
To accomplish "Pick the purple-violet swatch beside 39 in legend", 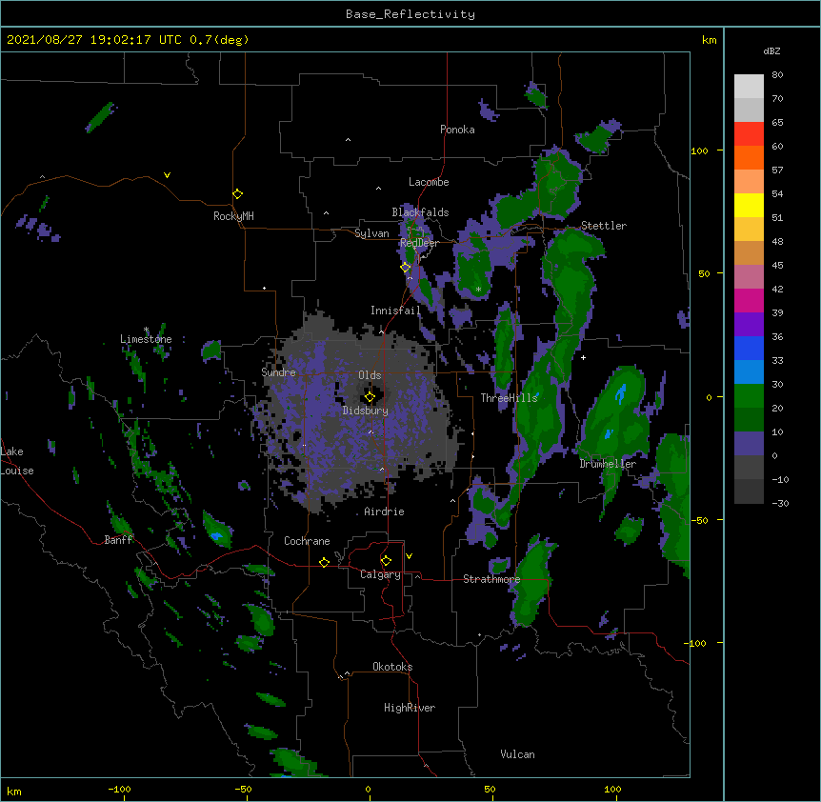I will tap(749, 324).
